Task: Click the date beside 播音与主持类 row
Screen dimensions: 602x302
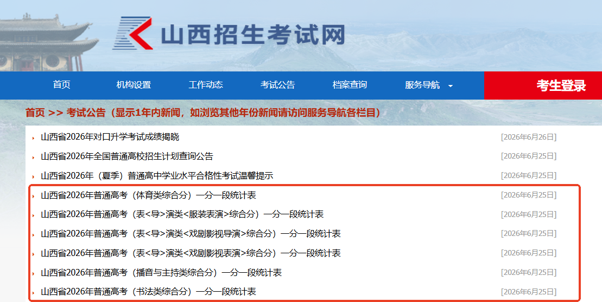Action: [529, 273]
